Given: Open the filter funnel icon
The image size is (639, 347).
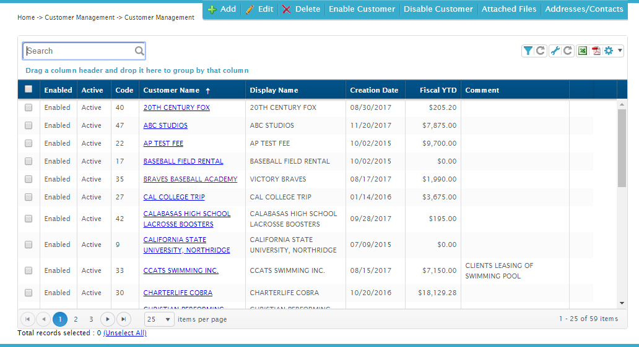Looking at the screenshot, I should 528,51.
